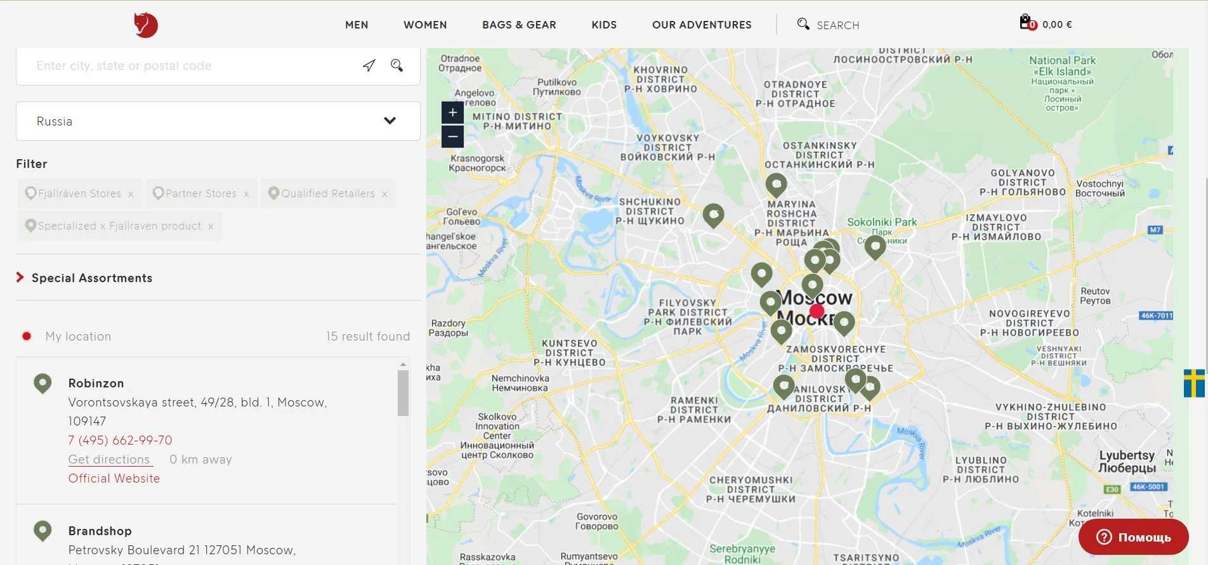Click the map pin near Ostankinsky district
Screen dimensions: 1208x565
(x=776, y=185)
